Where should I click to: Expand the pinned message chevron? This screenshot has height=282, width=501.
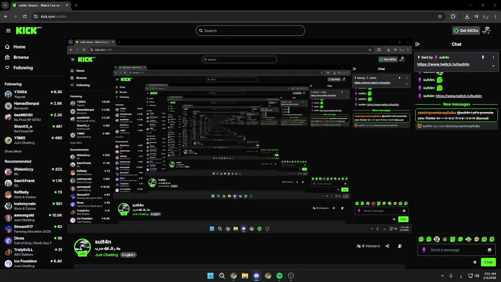[493, 65]
